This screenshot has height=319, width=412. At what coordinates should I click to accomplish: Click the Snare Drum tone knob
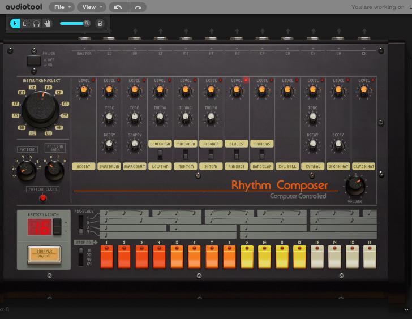tap(135, 118)
